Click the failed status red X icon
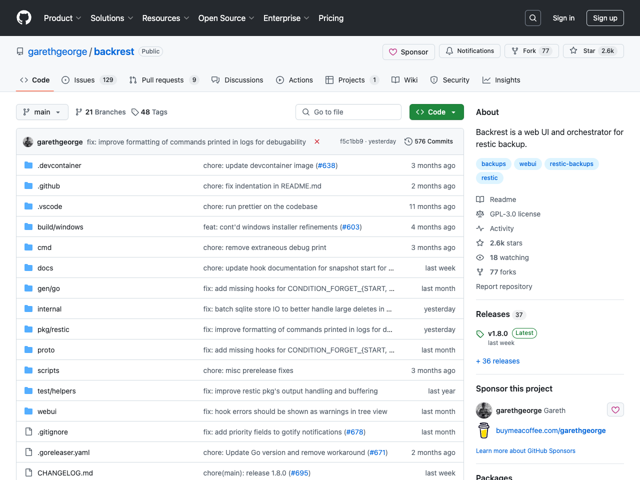640x480 pixels. click(x=317, y=141)
